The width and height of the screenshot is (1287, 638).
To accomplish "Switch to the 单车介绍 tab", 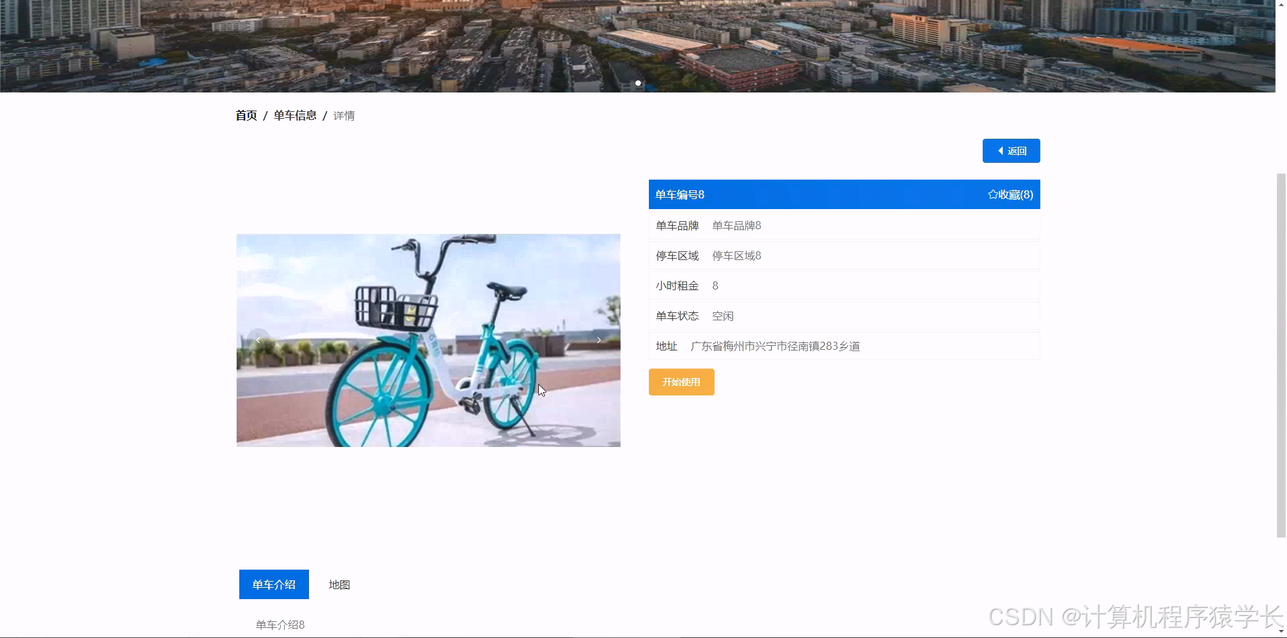I will [273, 584].
